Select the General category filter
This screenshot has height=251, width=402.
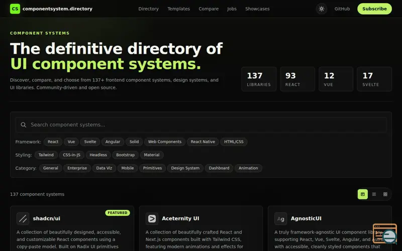[x=51, y=168]
